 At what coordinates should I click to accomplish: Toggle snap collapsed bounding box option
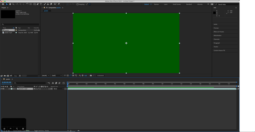(x=90, y=4)
